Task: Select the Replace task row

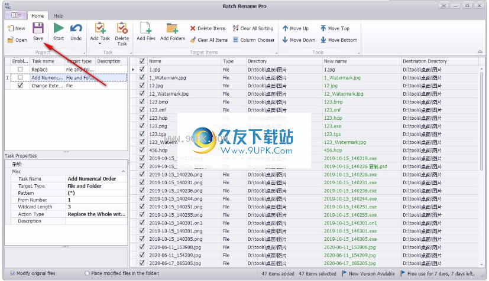Action: click(66, 70)
